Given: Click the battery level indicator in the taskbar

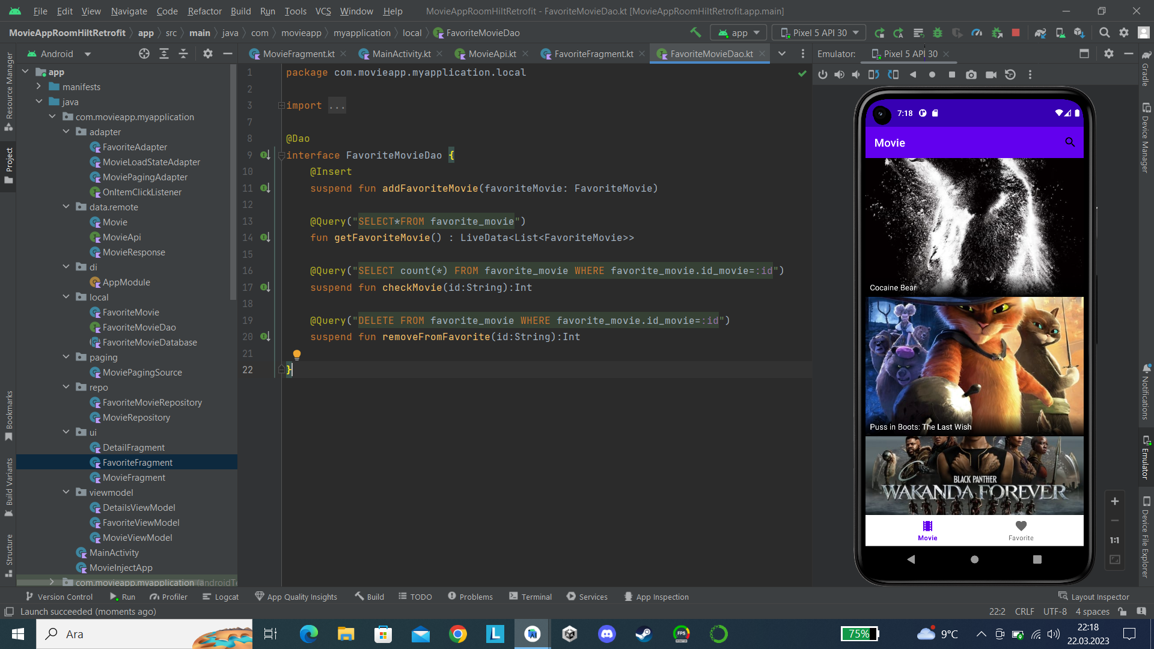Looking at the screenshot, I should click(x=859, y=634).
